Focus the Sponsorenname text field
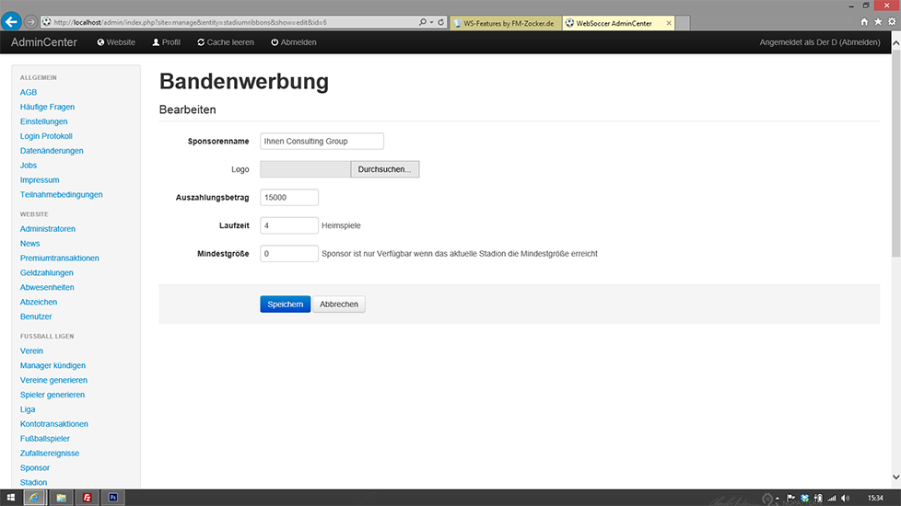The image size is (901, 506). (x=322, y=142)
